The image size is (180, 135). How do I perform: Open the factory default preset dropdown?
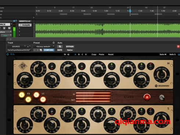44,46
